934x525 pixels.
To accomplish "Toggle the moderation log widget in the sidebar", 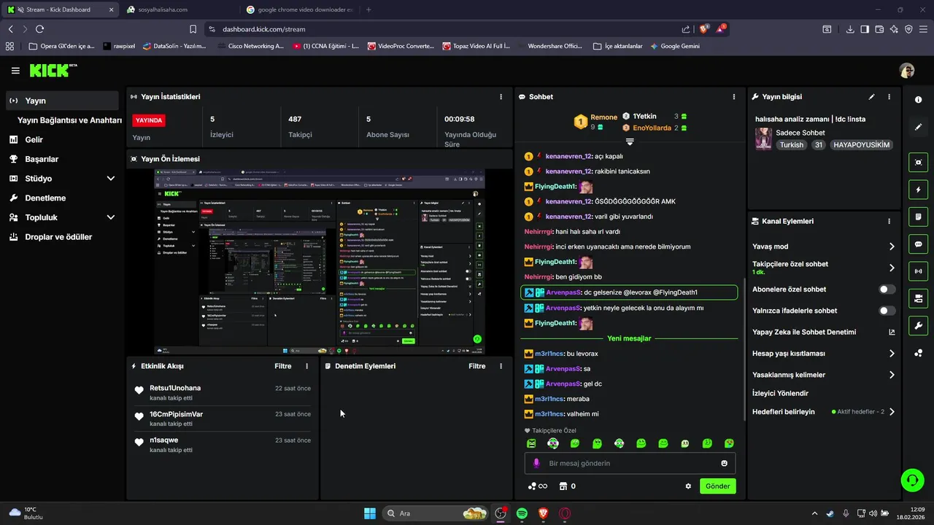I will click(918, 217).
